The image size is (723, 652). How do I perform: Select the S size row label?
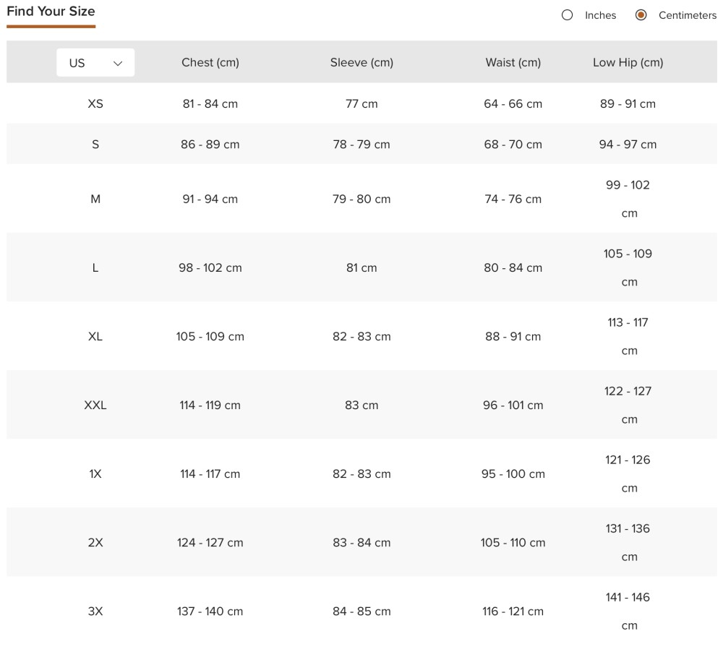pos(95,145)
